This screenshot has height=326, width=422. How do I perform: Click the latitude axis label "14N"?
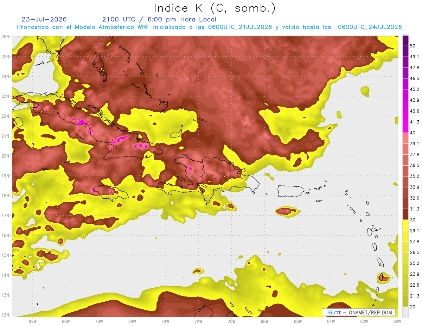click(5, 275)
